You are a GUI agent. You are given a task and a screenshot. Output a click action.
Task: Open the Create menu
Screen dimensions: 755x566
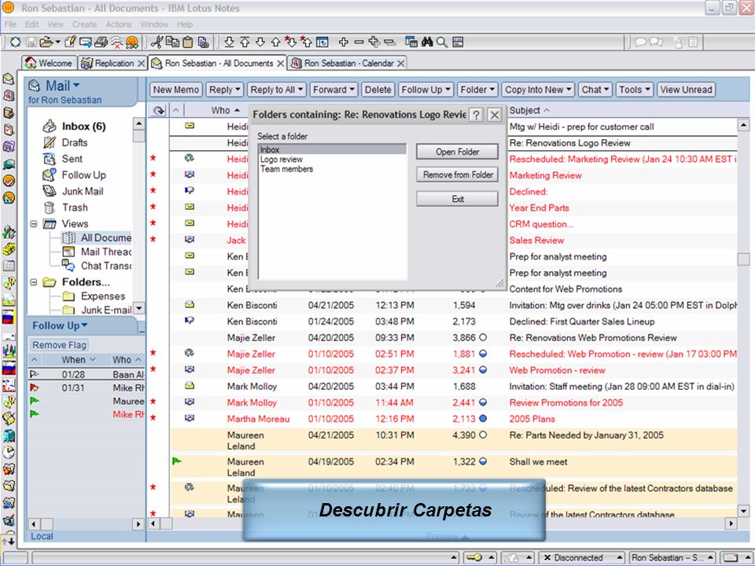[85, 24]
